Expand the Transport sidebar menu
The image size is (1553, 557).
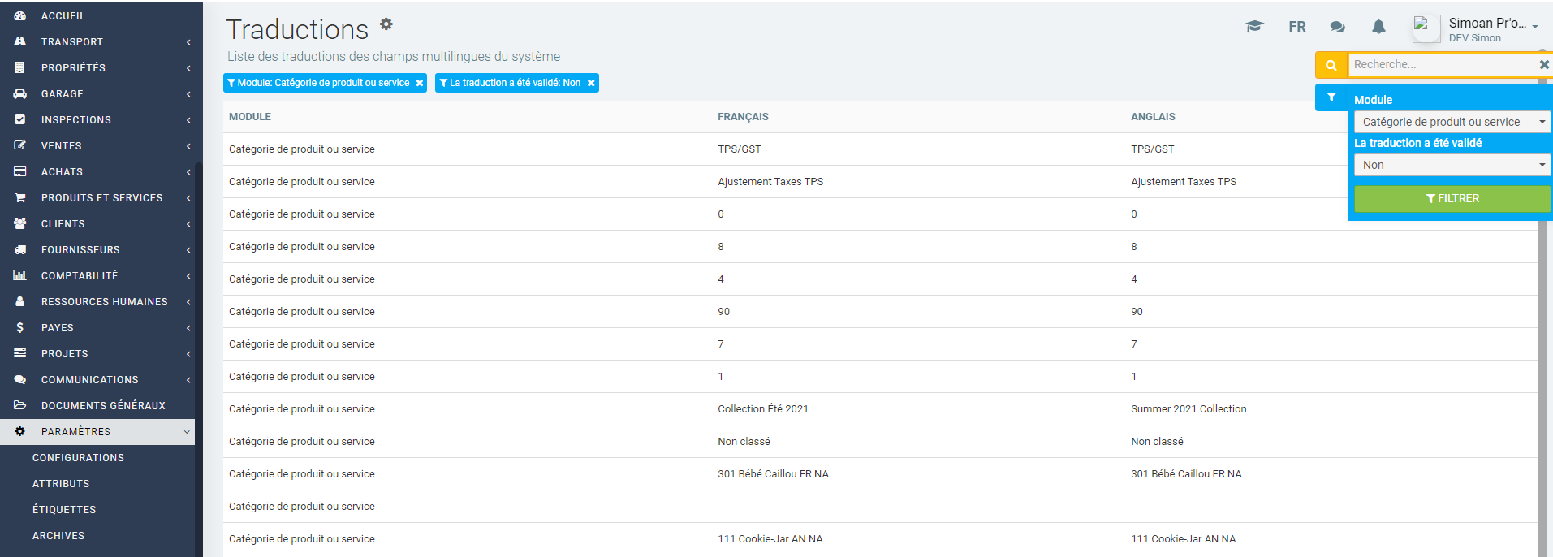(x=97, y=41)
